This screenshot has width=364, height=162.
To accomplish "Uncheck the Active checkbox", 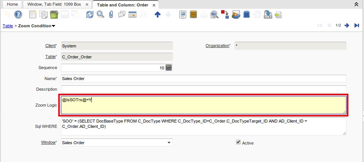I will 238,142.
